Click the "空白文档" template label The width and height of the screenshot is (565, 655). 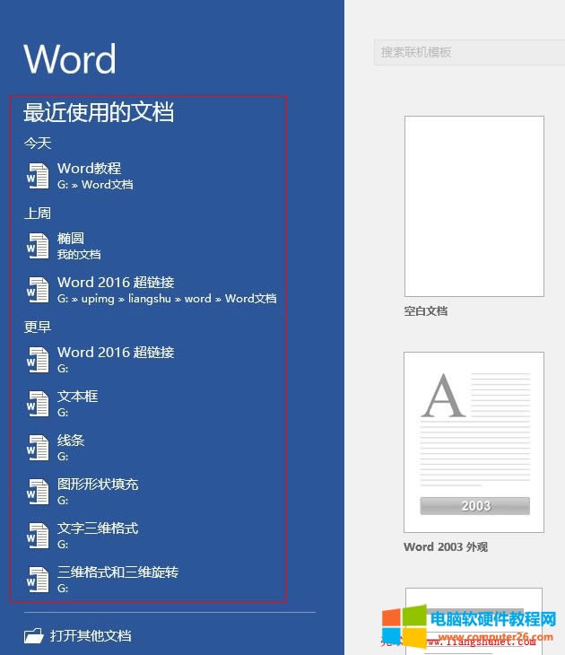coord(426,311)
